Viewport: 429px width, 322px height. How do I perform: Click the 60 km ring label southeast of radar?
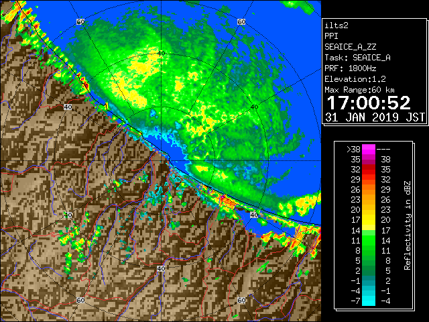241,301
